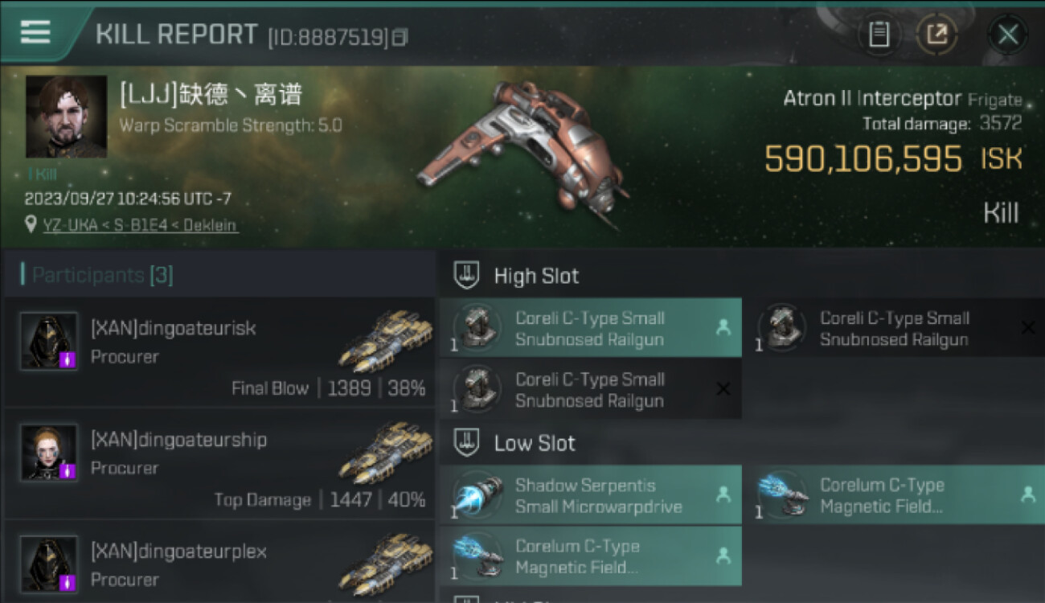Screen dimensions: 1045x603
Task: Select the dingoateurship participant portrait
Action: pos(49,453)
